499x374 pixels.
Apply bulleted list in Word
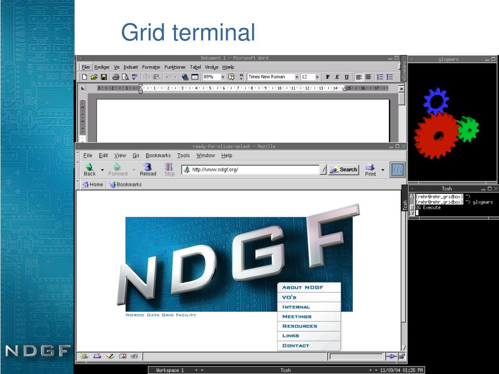[390, 77]
